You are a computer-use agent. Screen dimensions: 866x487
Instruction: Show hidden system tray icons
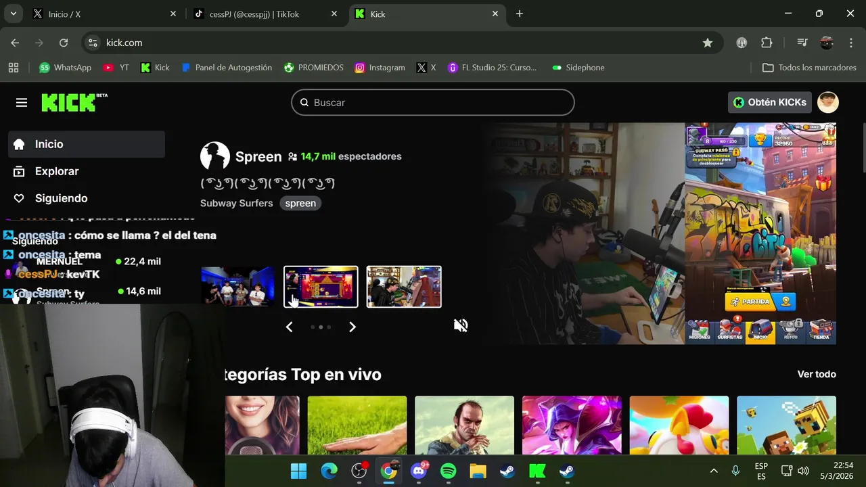tap(714, 471)
